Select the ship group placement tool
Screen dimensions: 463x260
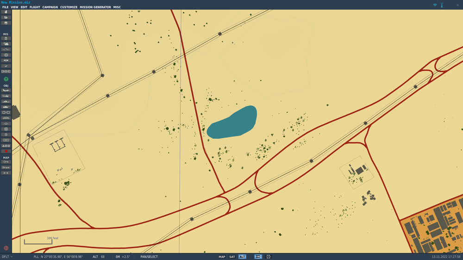[6, 101]
